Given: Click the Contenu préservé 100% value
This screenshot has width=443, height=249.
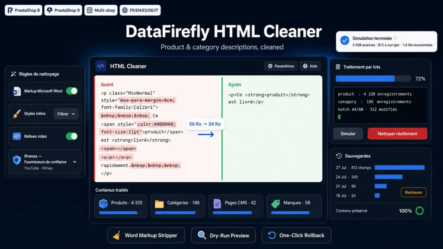Looking at the screenshot, I should [x=405, y=211].
